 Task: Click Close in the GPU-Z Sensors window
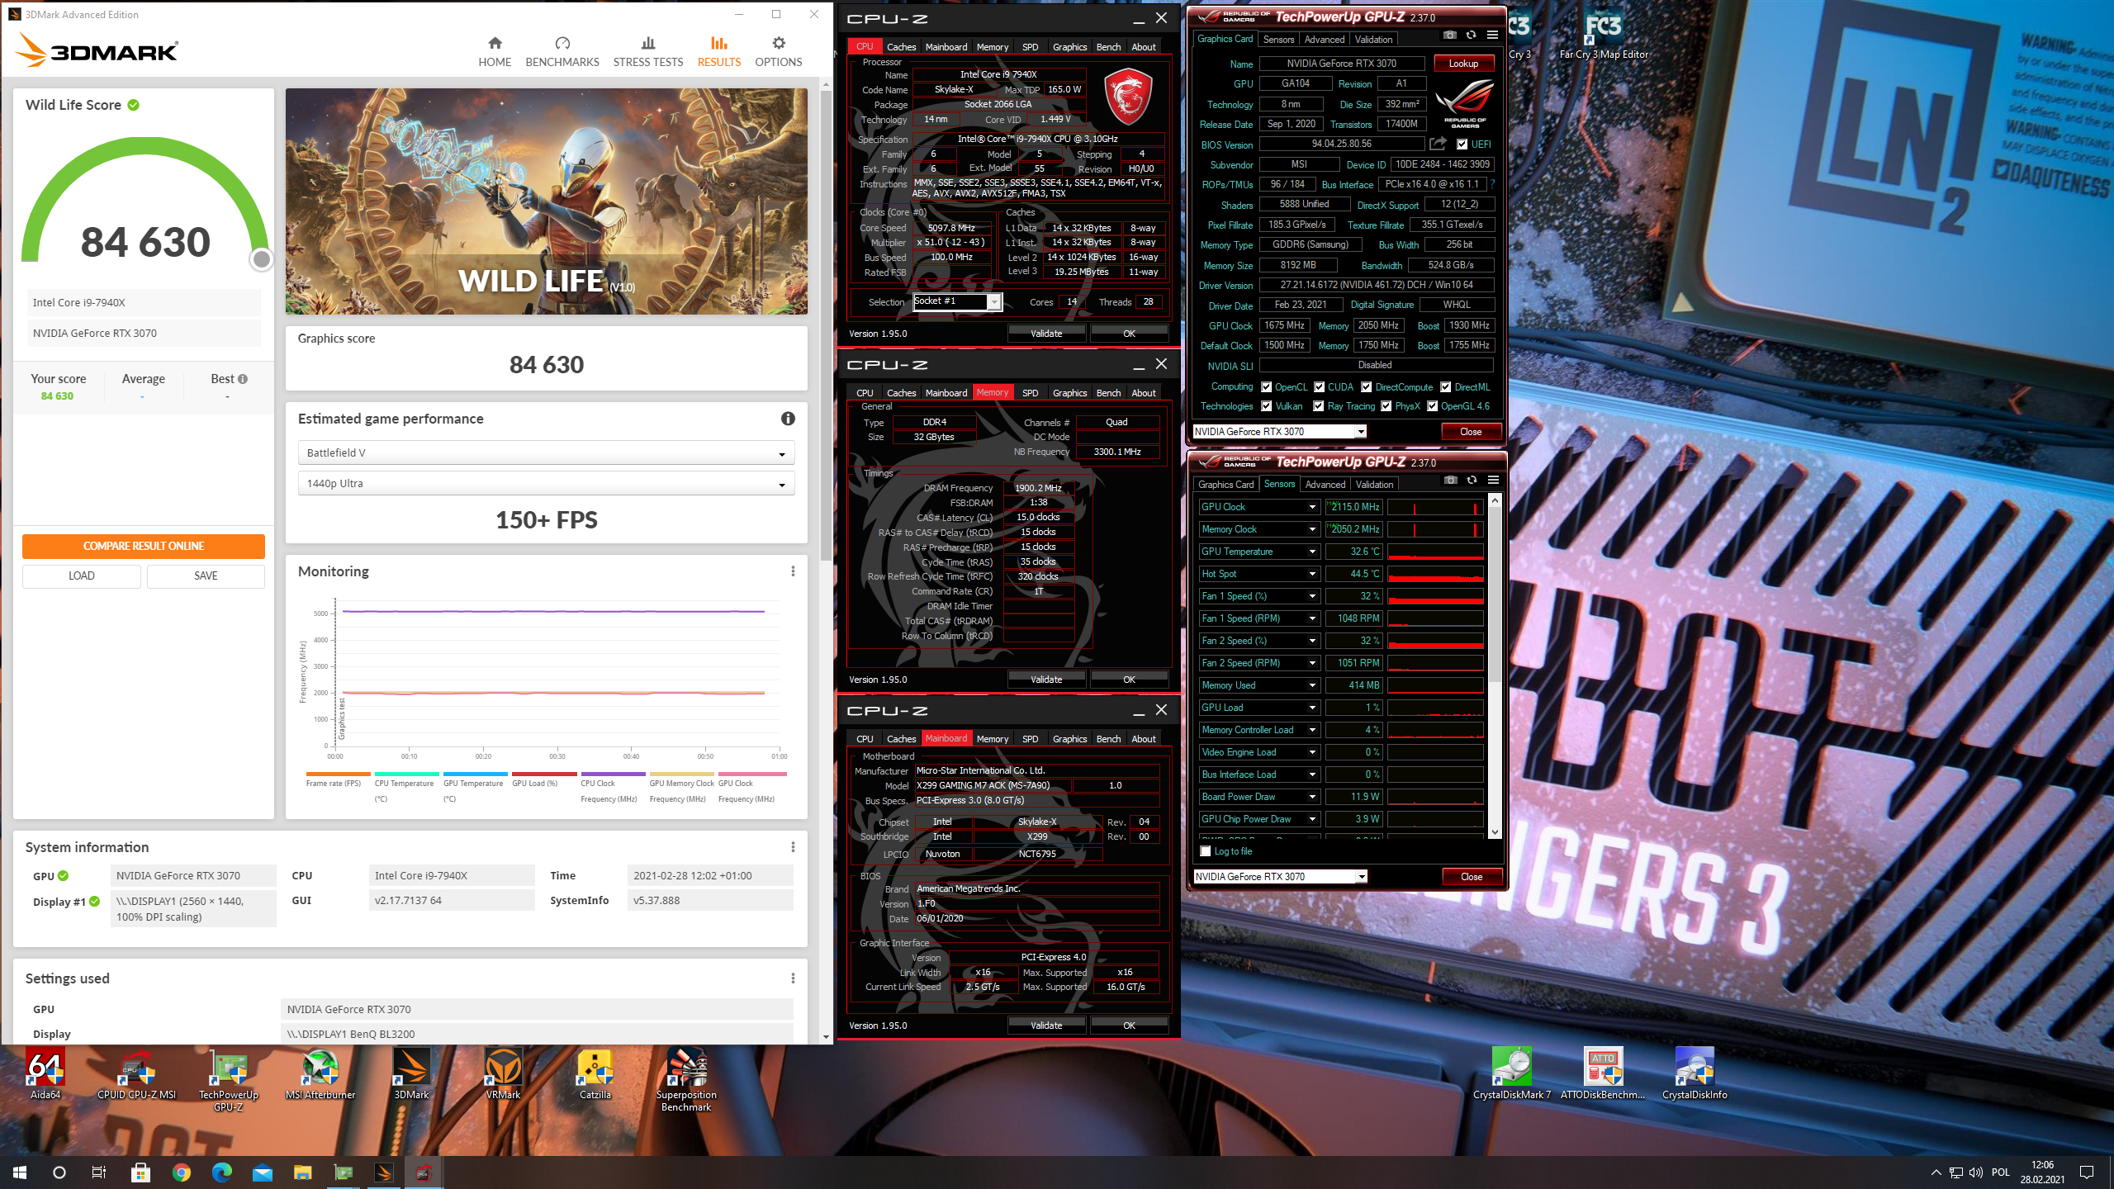point(1472,877)
